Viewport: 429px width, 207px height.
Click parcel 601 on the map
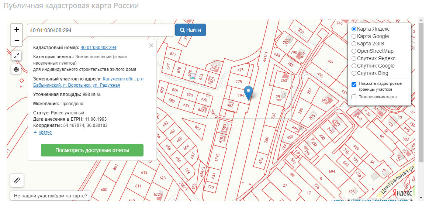(x=115, y=166)
